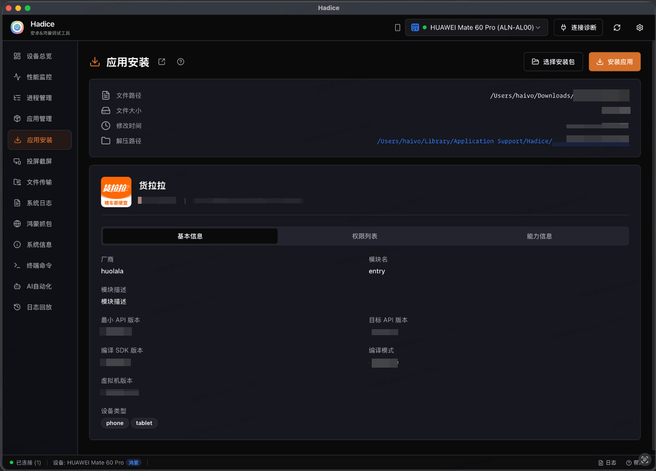Click the 厂商 value huolala

click(x=112, y=271)
